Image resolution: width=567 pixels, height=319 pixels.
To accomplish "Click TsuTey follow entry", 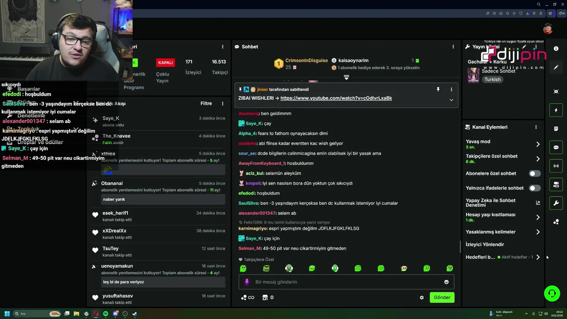I will pos(158,251).
